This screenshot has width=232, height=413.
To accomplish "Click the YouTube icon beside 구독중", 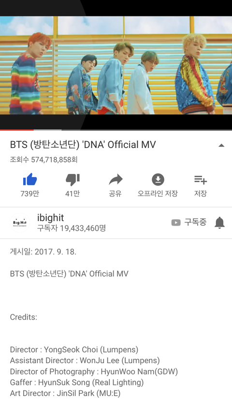I will click(176, 223).
